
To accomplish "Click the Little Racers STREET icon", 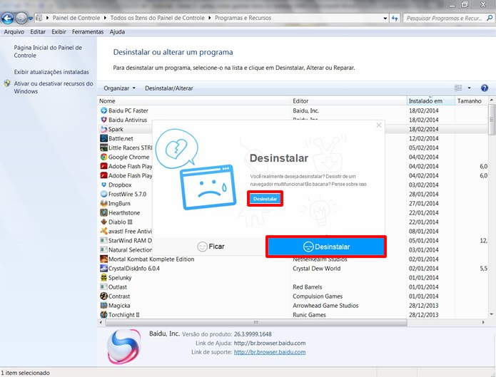I will tap(103, 148).
